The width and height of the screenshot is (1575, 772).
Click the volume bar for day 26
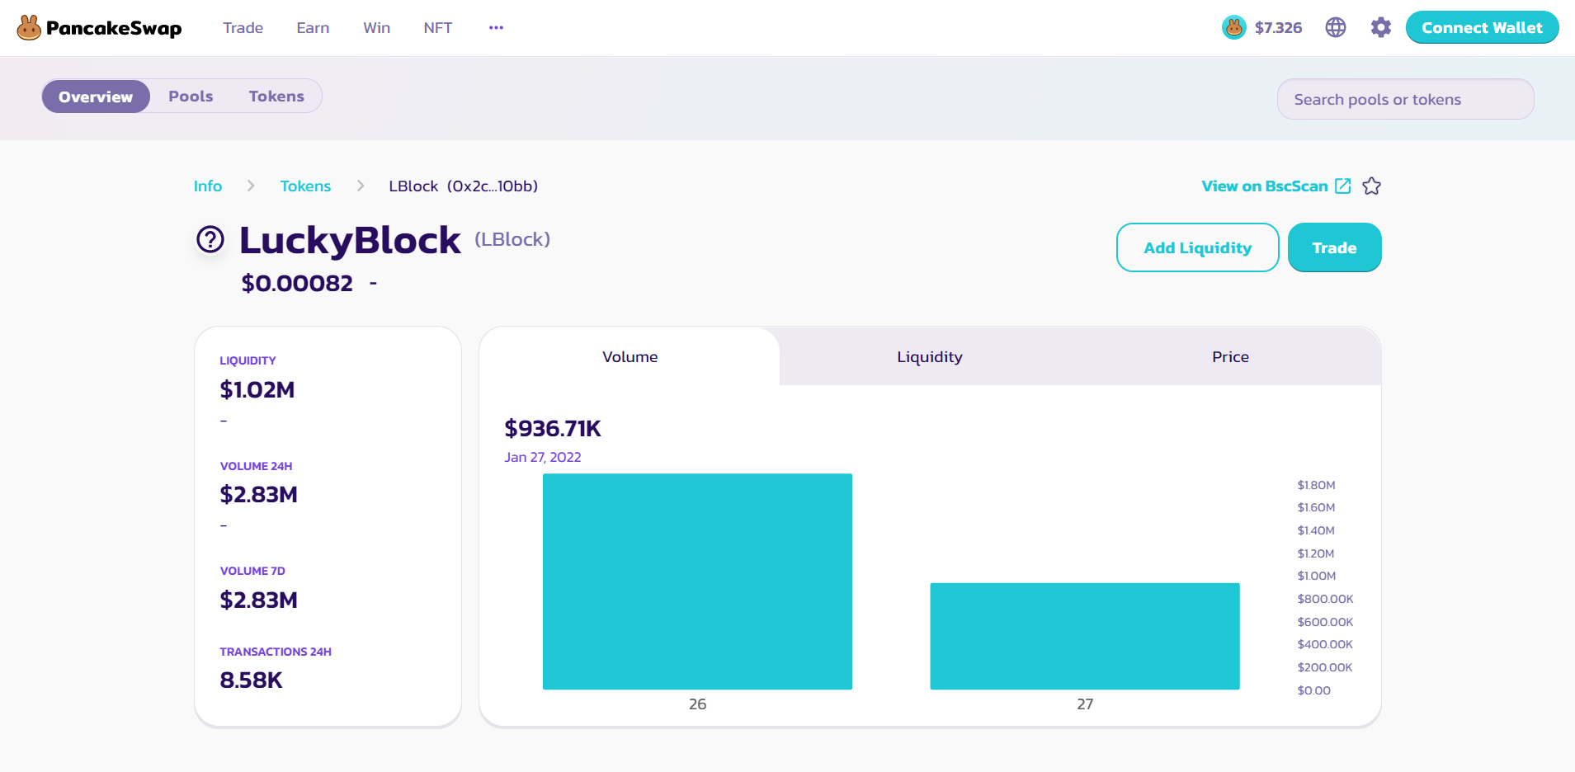coord(697,581)
